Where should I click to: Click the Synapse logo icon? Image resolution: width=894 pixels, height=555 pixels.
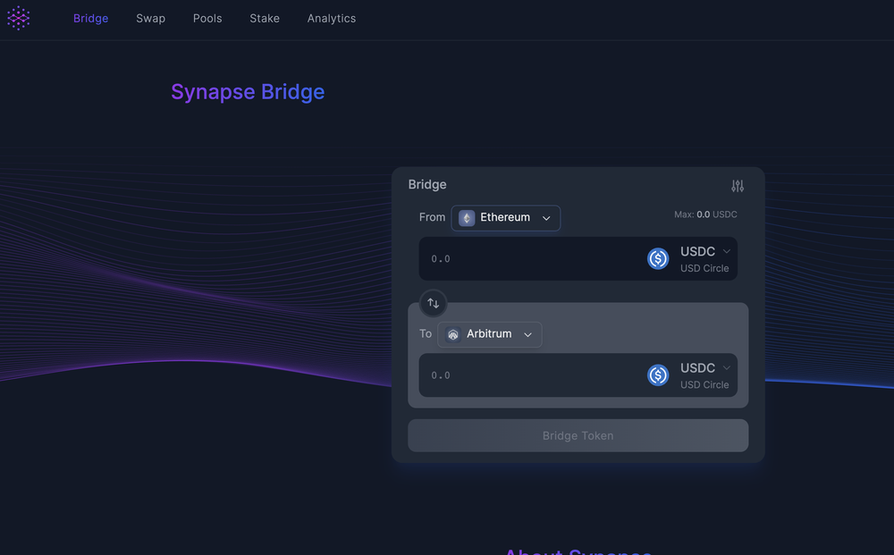coord(18,18)
